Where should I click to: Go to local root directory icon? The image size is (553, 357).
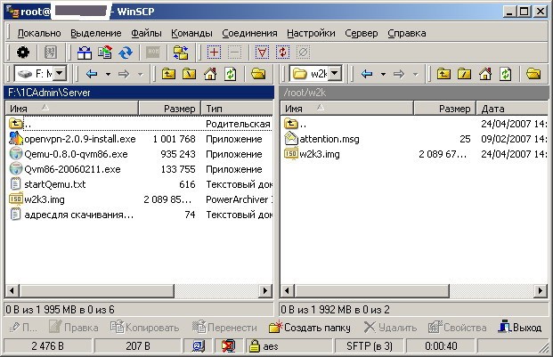190,74
